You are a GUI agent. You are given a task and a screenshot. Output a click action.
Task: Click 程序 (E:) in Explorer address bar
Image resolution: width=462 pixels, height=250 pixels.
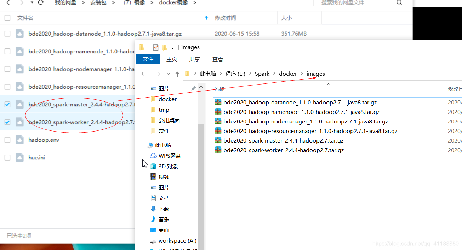point(235,74)
